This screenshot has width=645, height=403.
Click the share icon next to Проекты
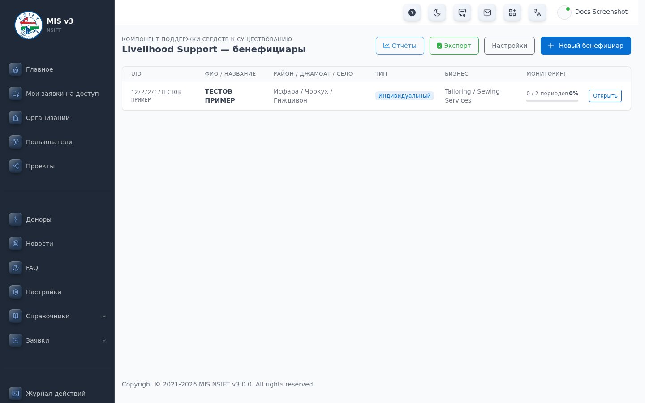point(16,166)
